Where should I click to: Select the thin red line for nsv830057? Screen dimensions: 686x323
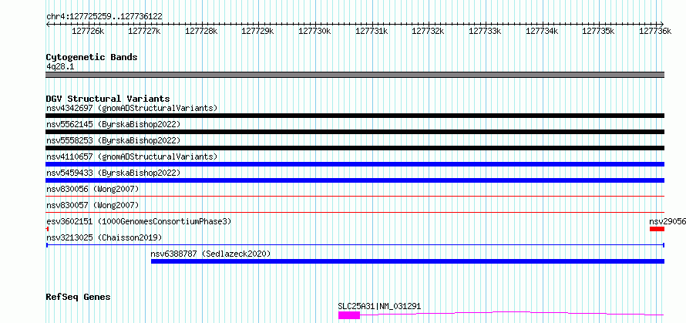(355, 212)
